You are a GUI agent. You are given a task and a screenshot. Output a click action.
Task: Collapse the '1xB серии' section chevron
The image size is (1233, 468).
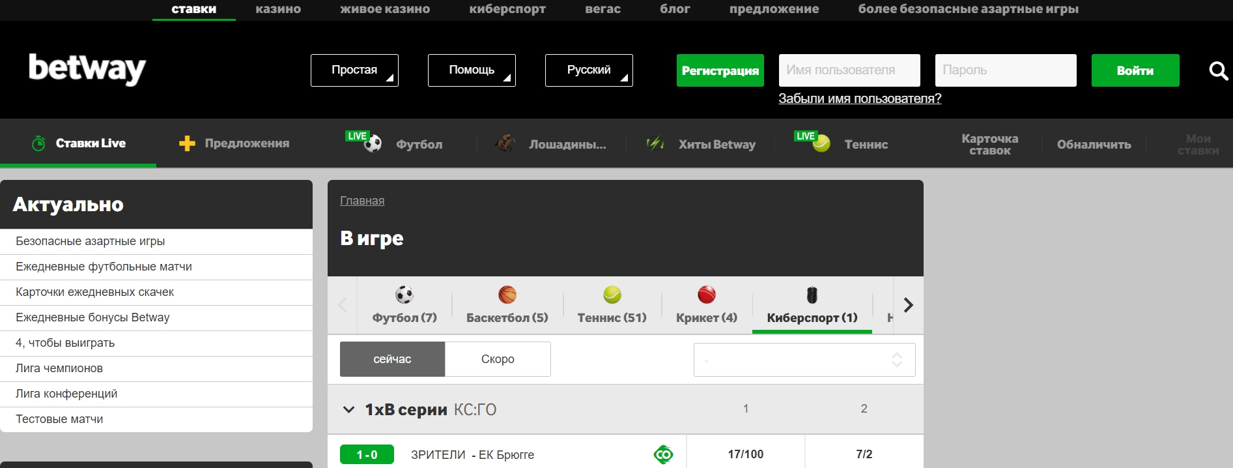click(x=348, y=410)
